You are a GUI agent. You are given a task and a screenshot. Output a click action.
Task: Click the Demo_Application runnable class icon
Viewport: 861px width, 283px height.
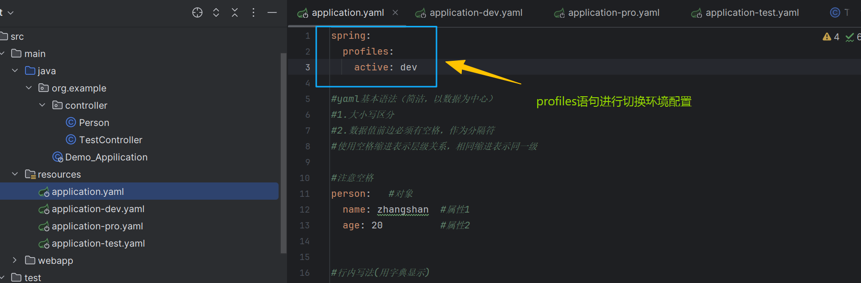pos(57,157)
